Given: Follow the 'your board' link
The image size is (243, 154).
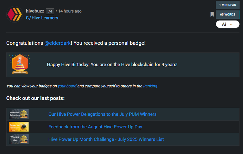Looking at the screenshot, I should click(x=67, y=86).
